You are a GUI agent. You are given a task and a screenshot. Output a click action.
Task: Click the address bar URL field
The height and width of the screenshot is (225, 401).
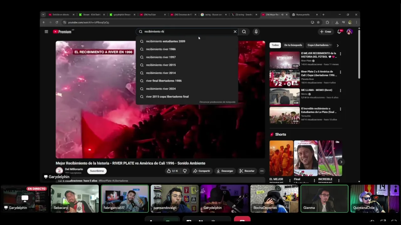click(185, 22)
